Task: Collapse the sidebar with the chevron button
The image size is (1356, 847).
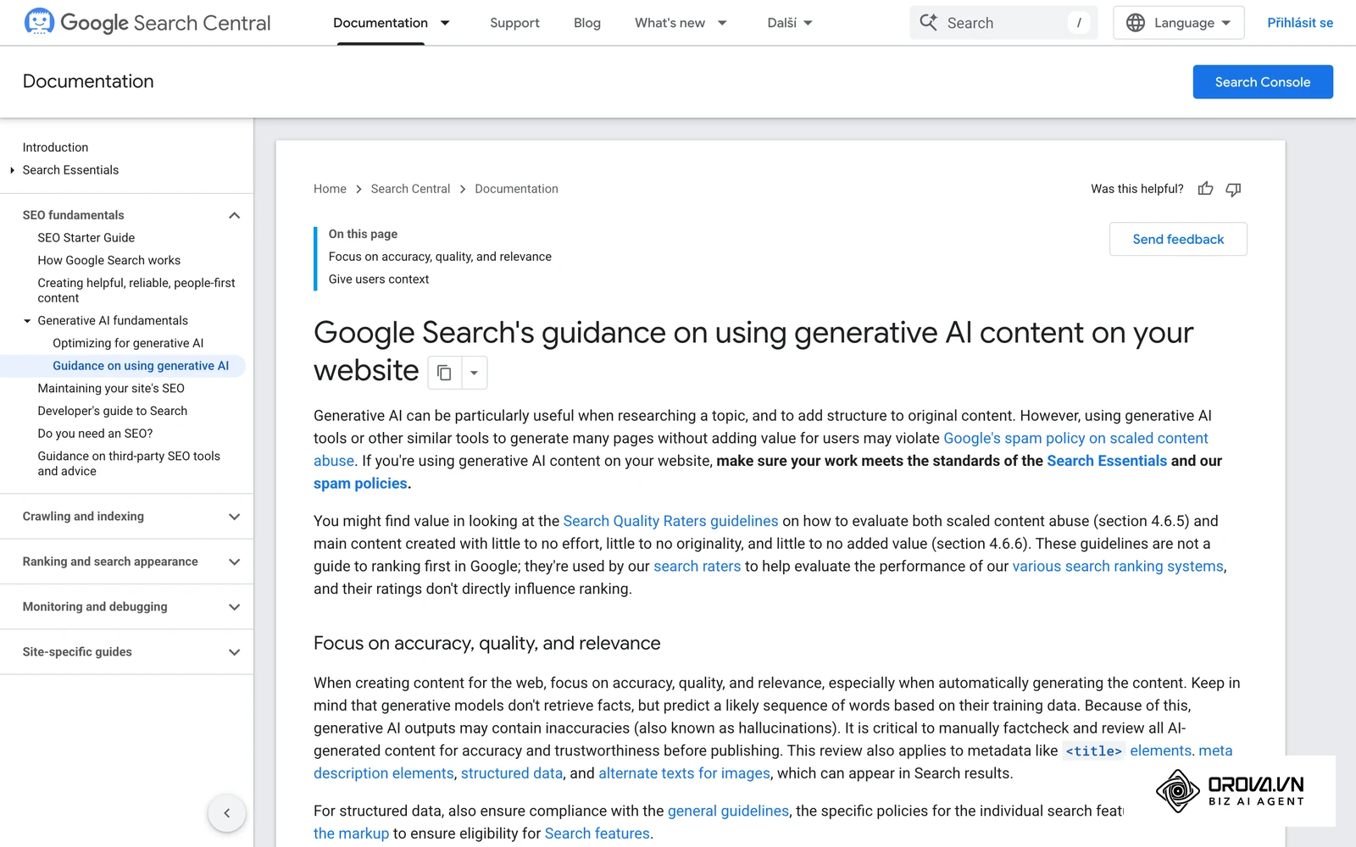Action: click(226, 813)
